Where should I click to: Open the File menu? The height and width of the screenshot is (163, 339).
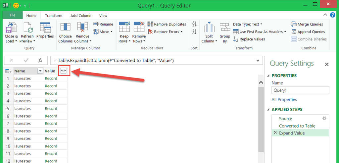coord(12,15)
